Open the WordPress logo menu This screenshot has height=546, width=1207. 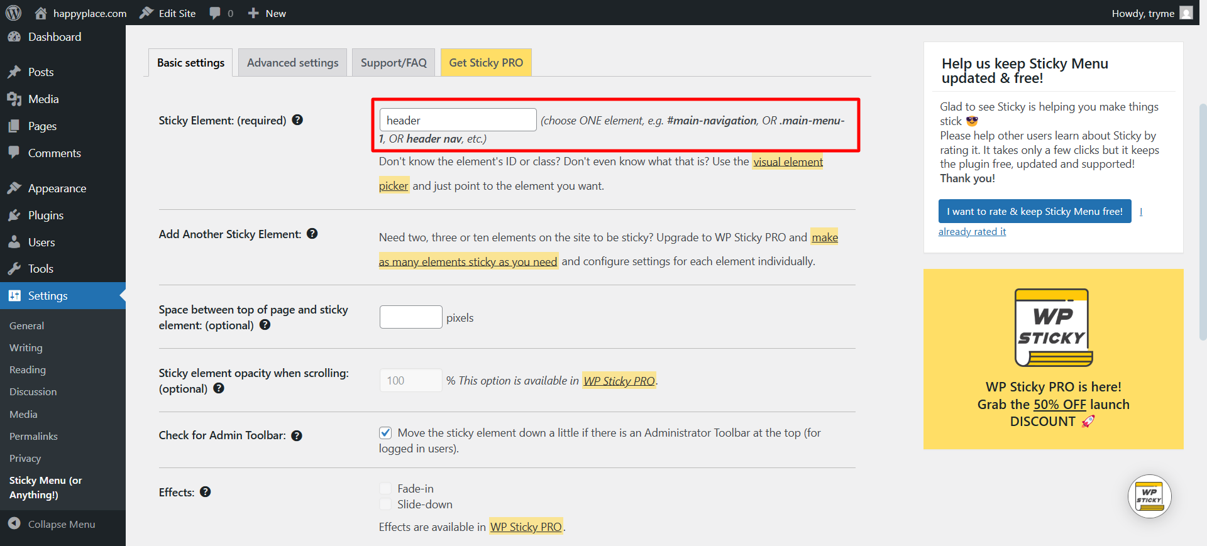point(13,13)
